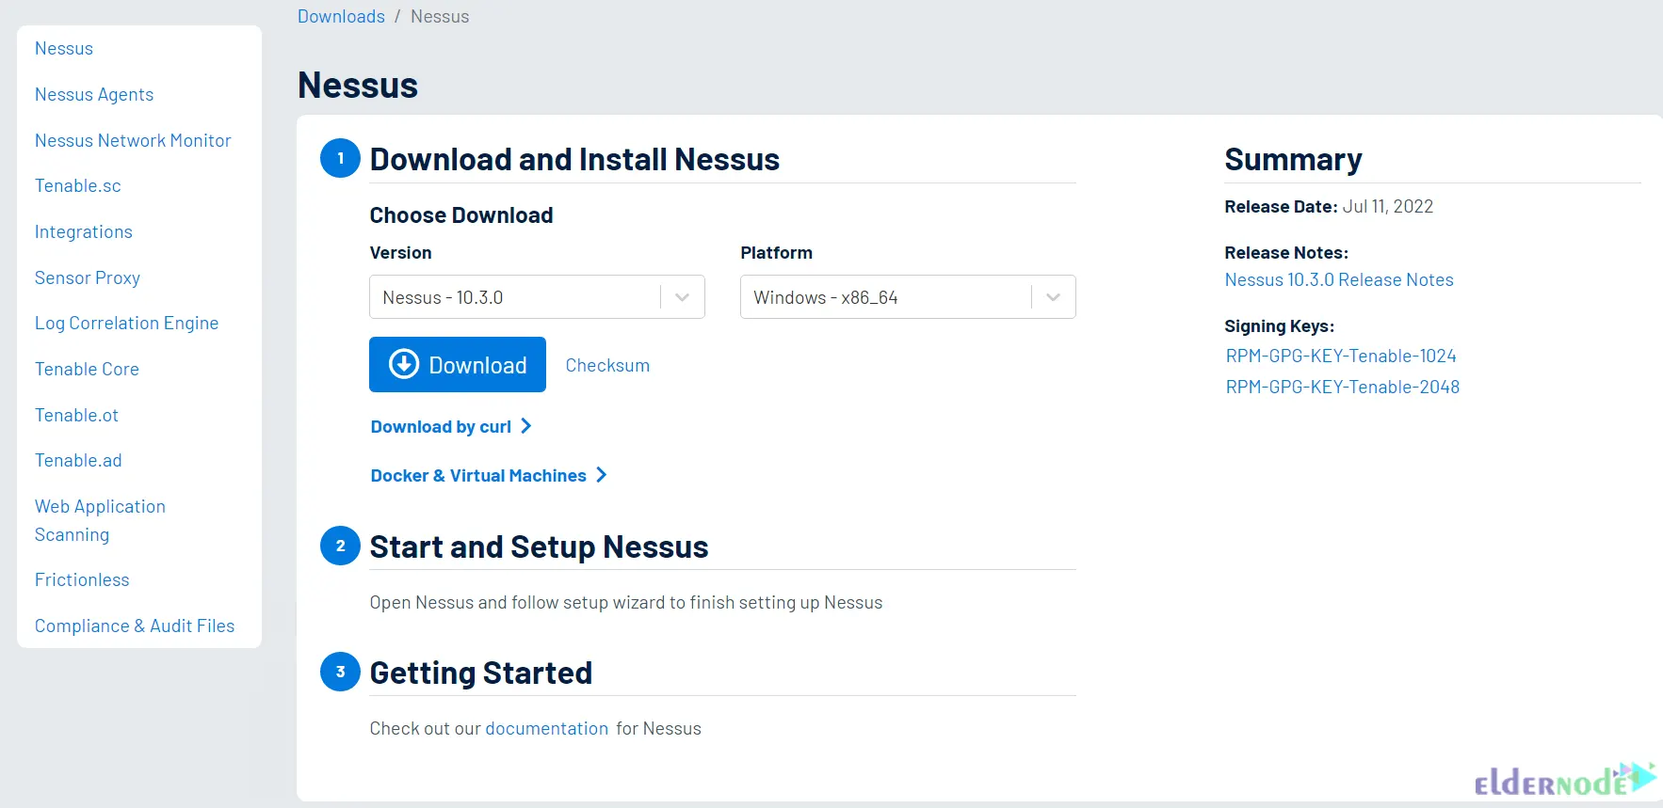1663x808 pixels.
Task: Open the RPM-GPG-KEY-Tenable-2048 signing key
Action: click(x=1343, y=387)
